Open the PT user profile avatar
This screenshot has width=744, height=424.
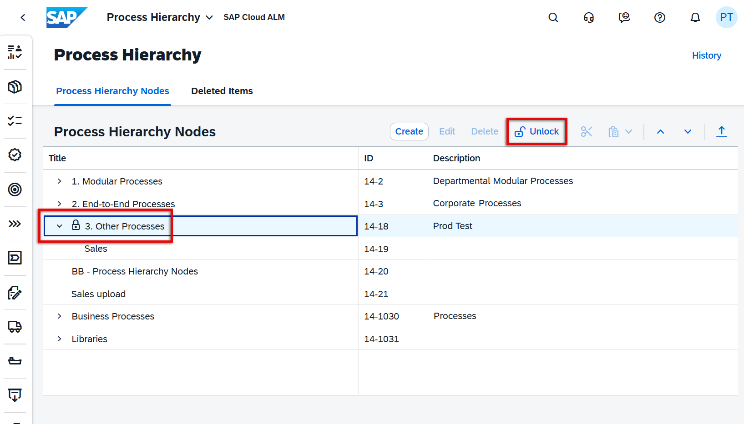[x=726, y=17]
